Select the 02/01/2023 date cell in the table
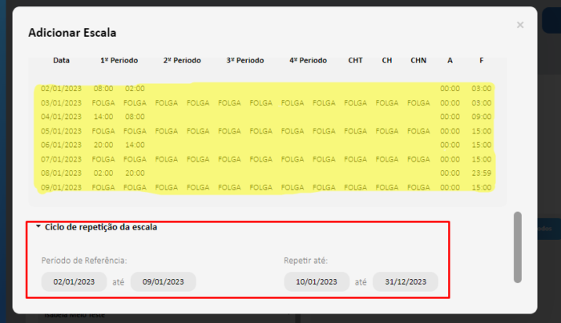Image resolution: width=561 pixels, height=323 pixels. pyautogui.click(x=61, y=89)
